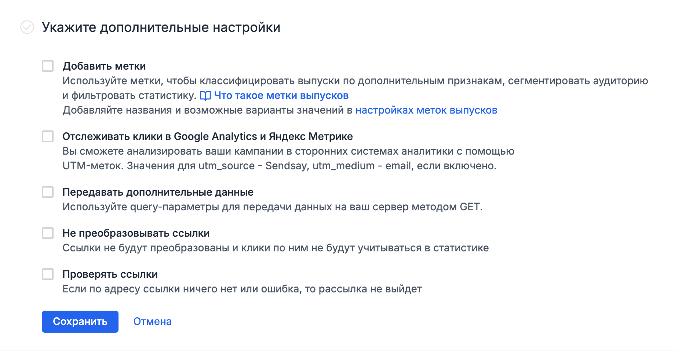
Task: Check the 'Передавать дополнительные данные' checkbox
Action: pyautogui.click(x=48, y=192)
